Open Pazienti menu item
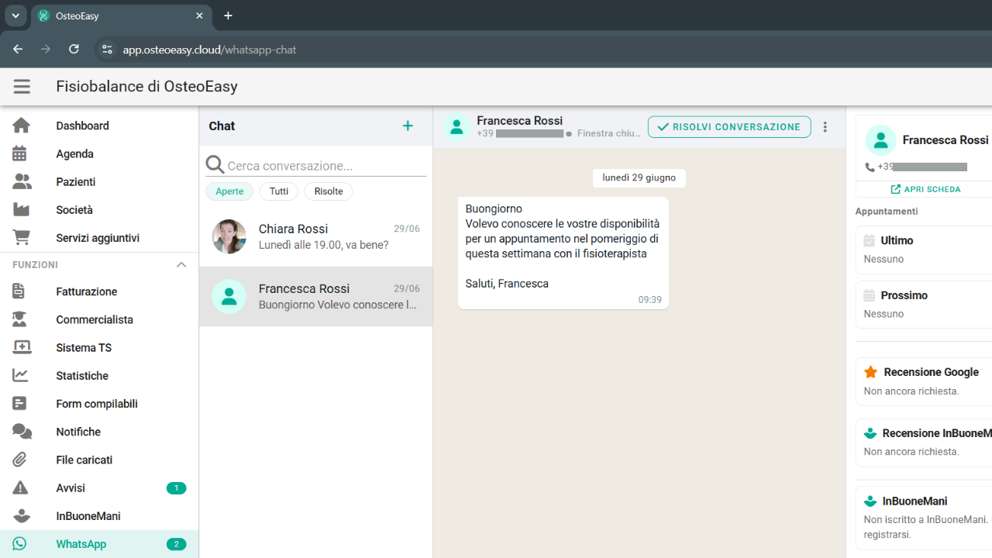Viewport: 992px width, 558px height. tap(99, 181)
